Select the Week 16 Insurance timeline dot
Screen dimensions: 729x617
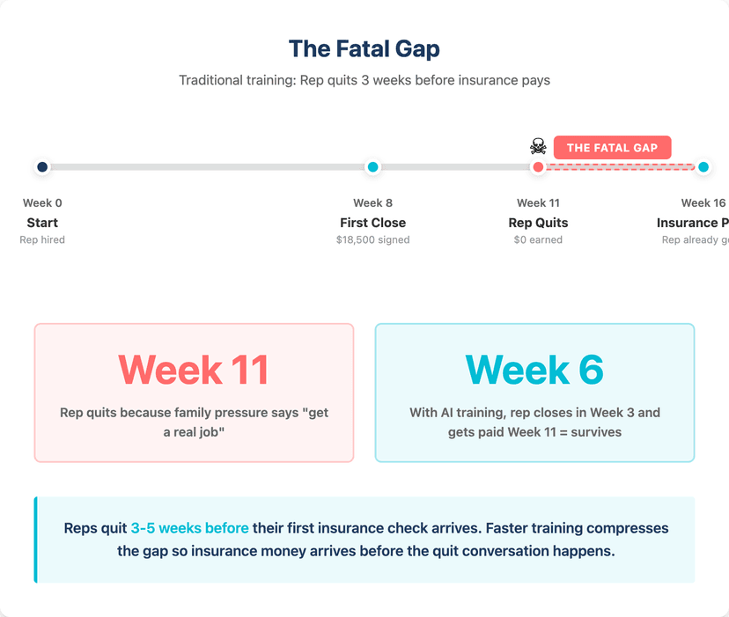(703, 167)
